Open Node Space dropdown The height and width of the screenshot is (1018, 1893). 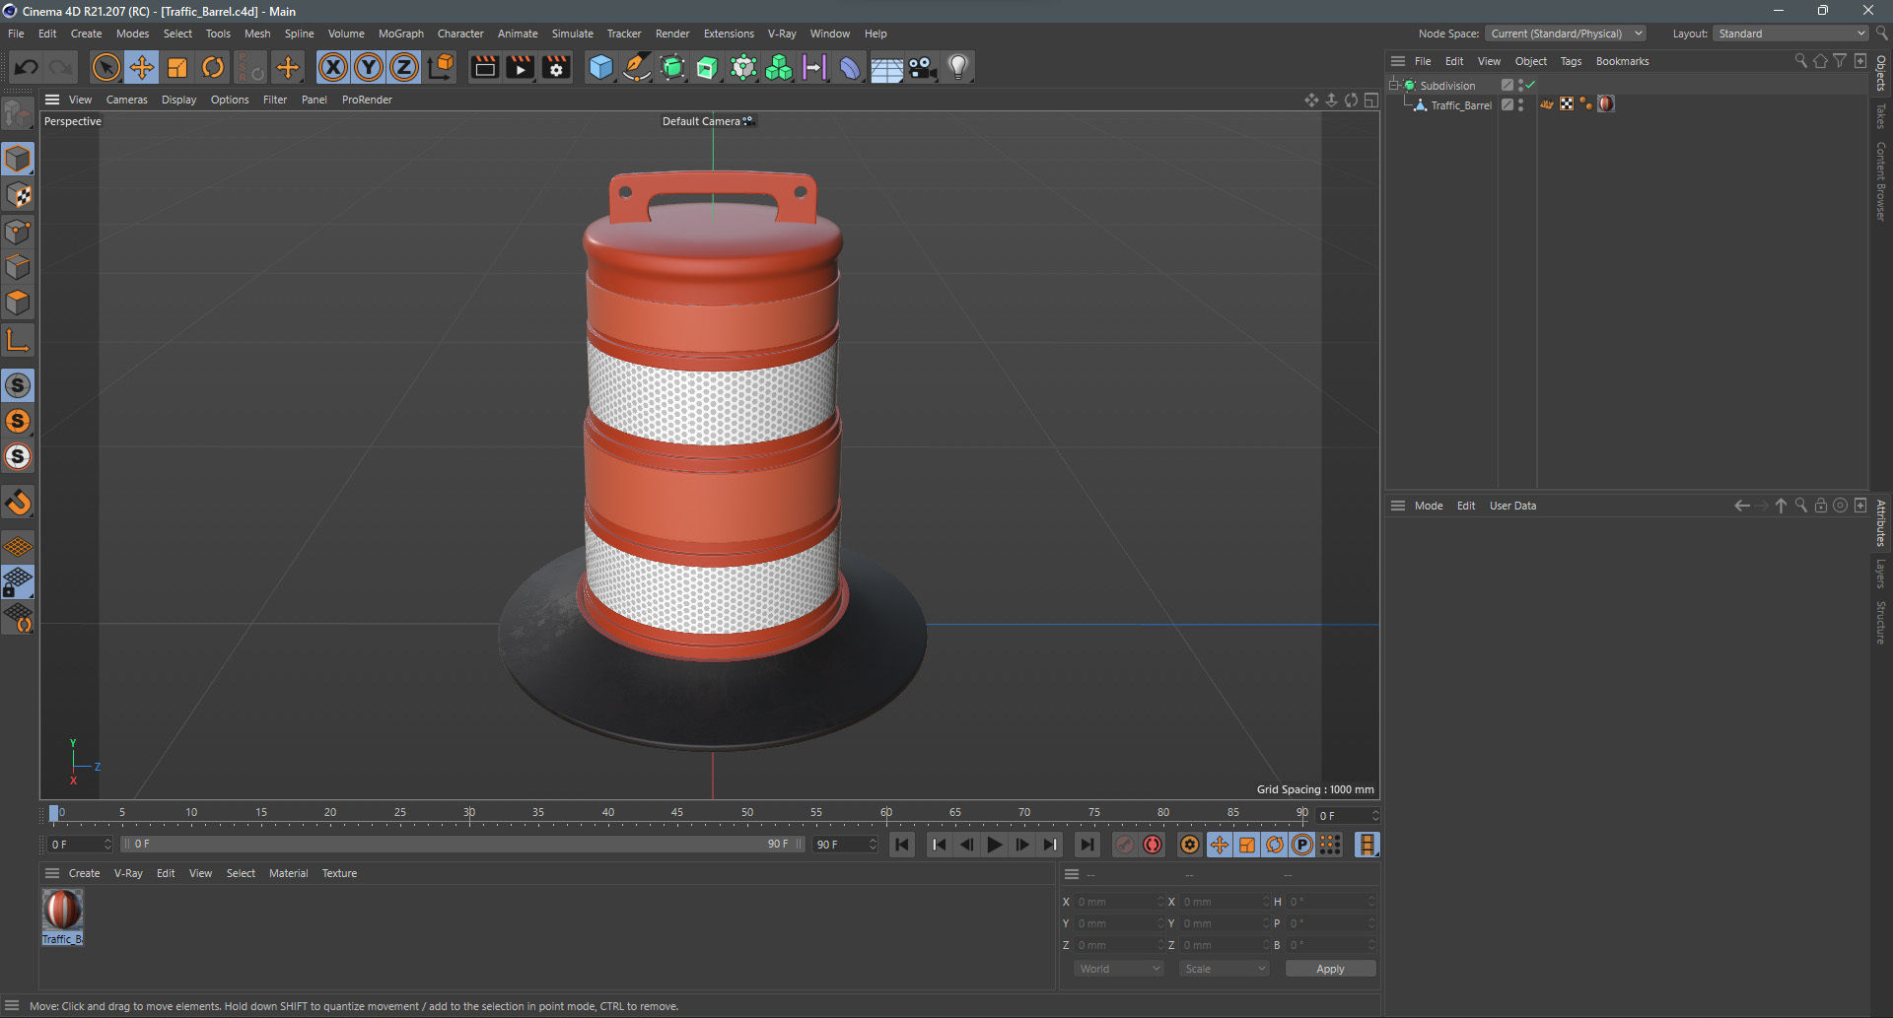[1565, 34]
